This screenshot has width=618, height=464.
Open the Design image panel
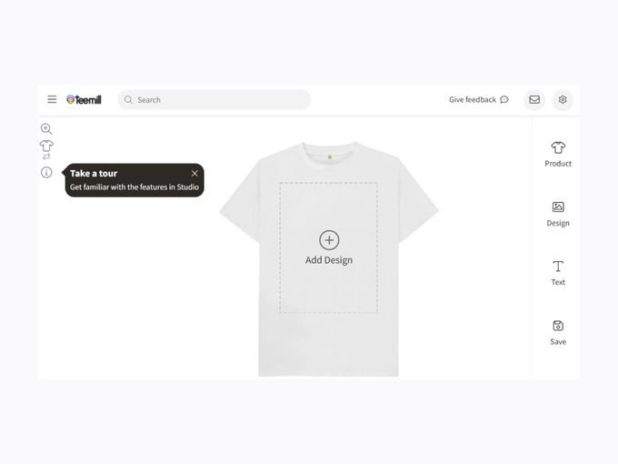[558, 214]
